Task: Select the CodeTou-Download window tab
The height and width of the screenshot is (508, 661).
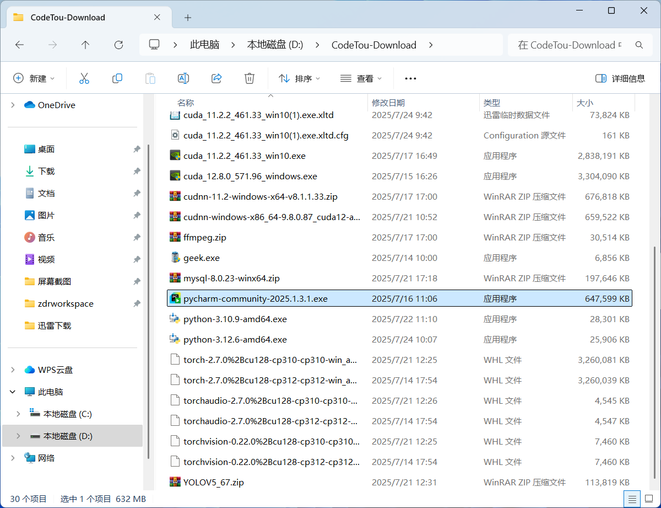Action: (88, 18)
